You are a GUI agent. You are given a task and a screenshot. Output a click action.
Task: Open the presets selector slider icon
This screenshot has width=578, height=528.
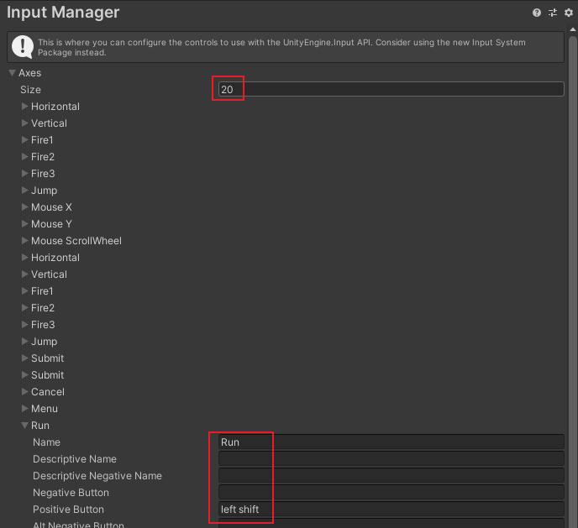point(553,13)
